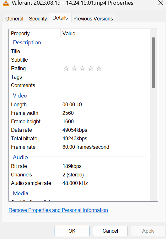
Task: Set rating to four stars
Action: [x=91, y=69]
